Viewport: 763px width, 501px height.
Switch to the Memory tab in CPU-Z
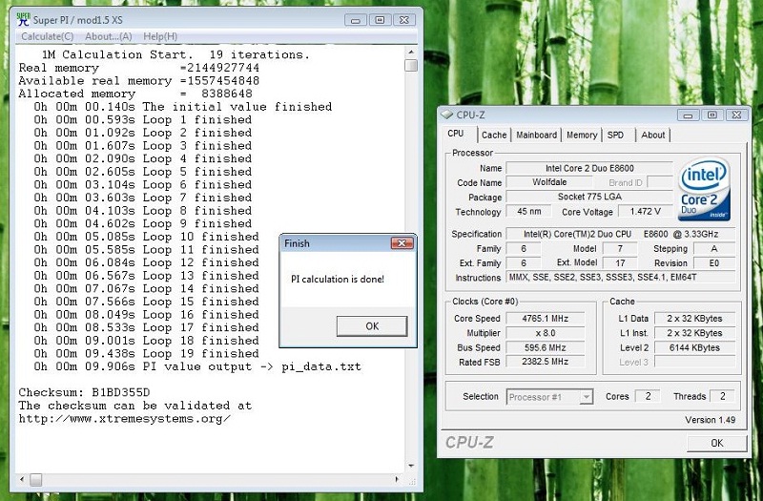(x=582, y=135)
